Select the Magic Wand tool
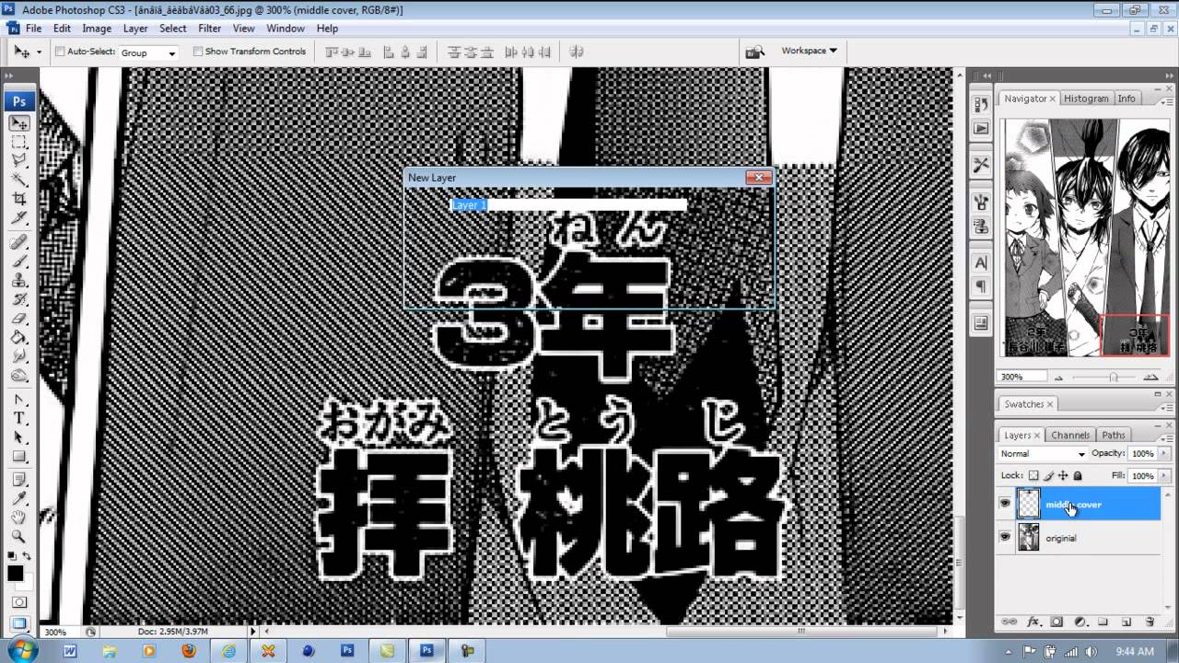 click(18, 179)
